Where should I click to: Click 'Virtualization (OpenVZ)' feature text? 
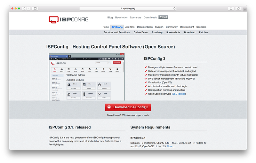pyautogui.click(x=160, y=82)
